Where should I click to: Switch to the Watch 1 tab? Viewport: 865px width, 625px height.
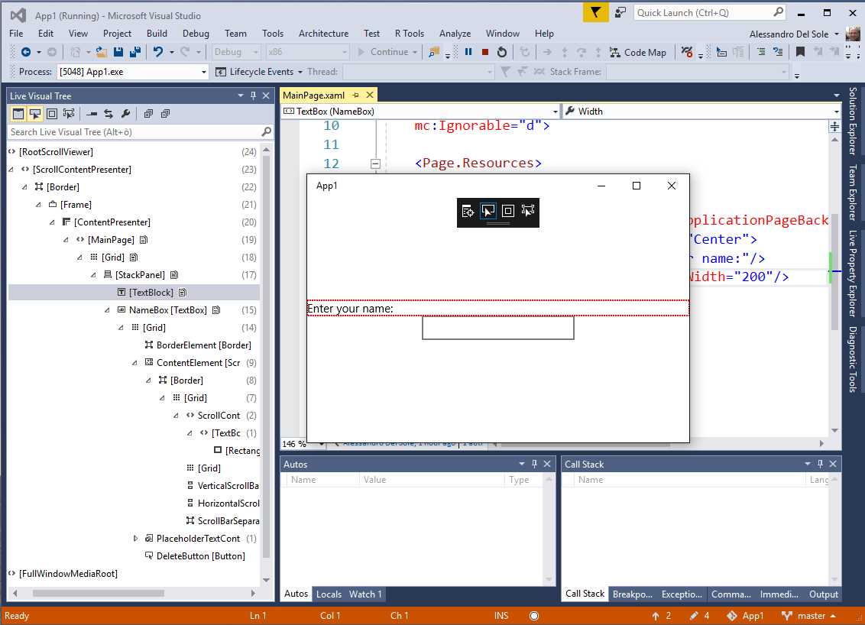(x=364, y=594)
